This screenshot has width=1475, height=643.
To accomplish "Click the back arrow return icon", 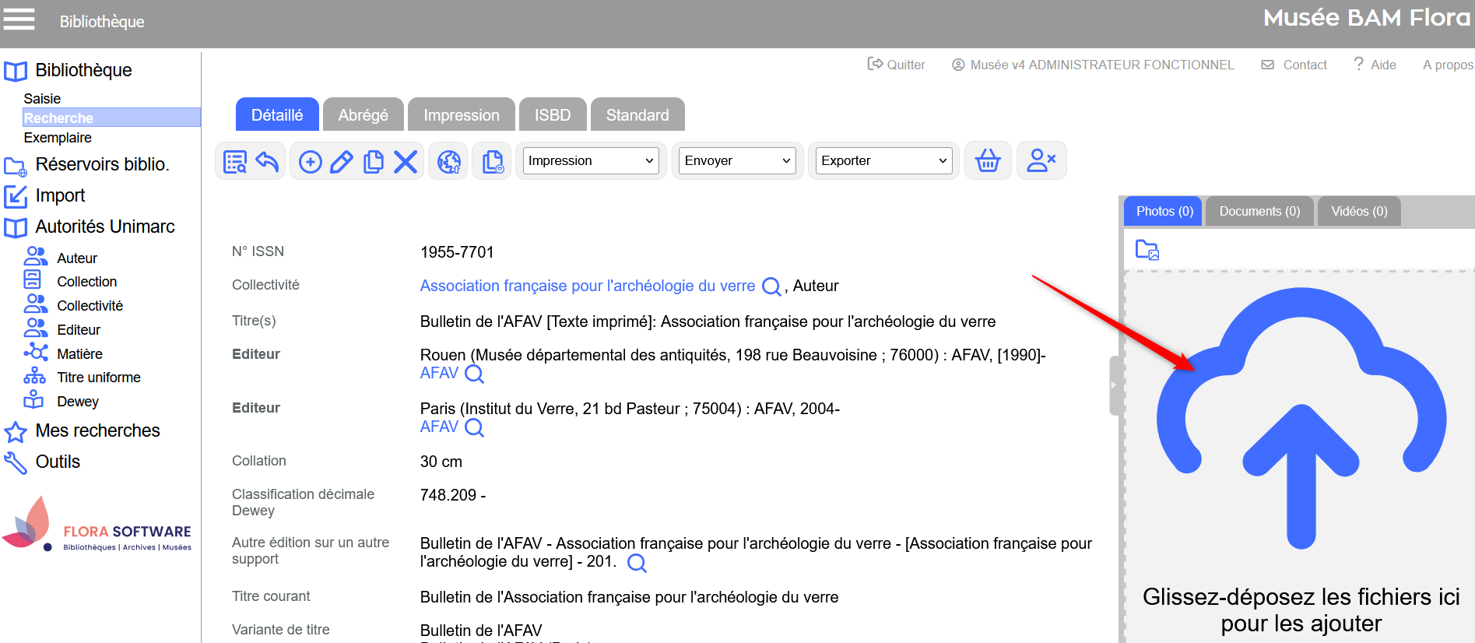I will [x=267, y=161].
